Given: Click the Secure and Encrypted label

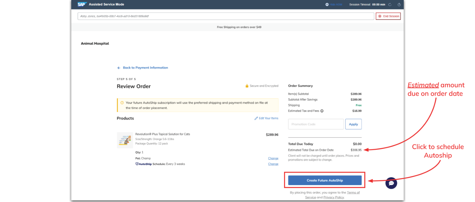Looking at the screenshot, I should point(262,86).
